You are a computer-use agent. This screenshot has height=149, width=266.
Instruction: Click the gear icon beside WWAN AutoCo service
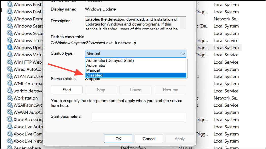click(x=10, y=112)
